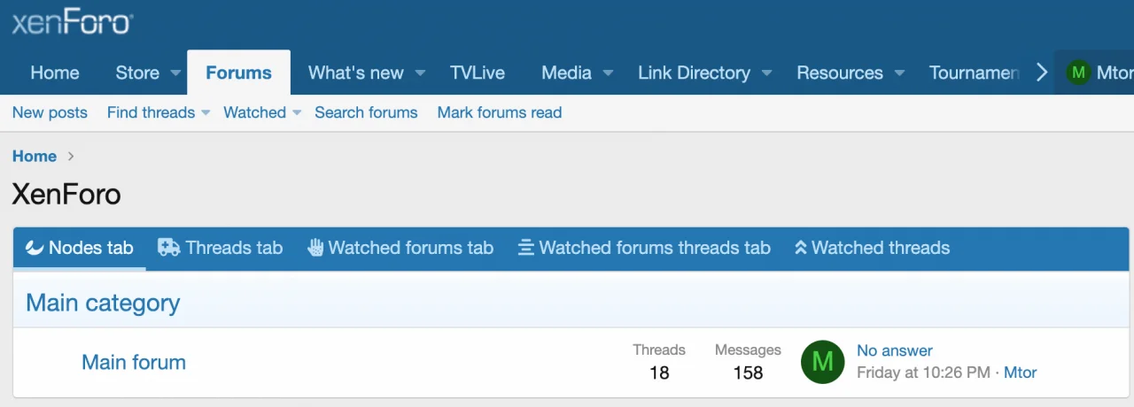Click the moon icon on Nodes tab

coord(35,248)
